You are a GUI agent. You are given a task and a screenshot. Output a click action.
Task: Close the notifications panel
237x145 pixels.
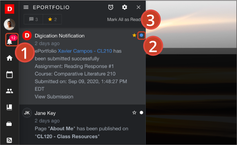(x=138, y=7)
